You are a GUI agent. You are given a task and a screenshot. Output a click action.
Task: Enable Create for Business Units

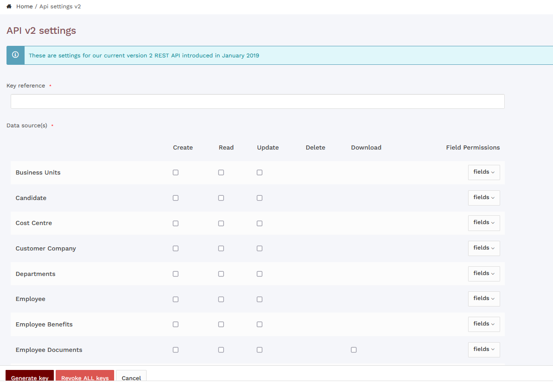pyautogui.click(x=175, y=173)
